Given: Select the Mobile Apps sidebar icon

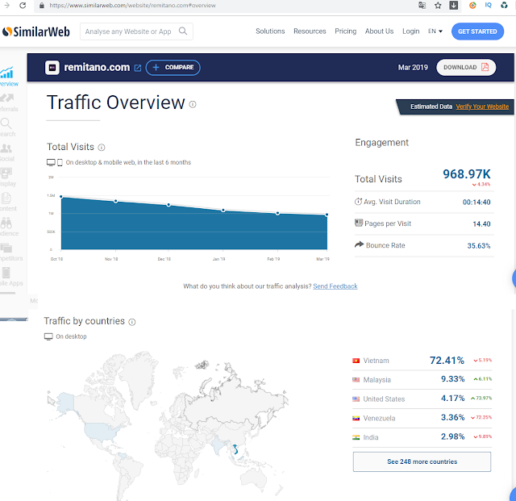Looking at the screenshot, I should (6, 273).
